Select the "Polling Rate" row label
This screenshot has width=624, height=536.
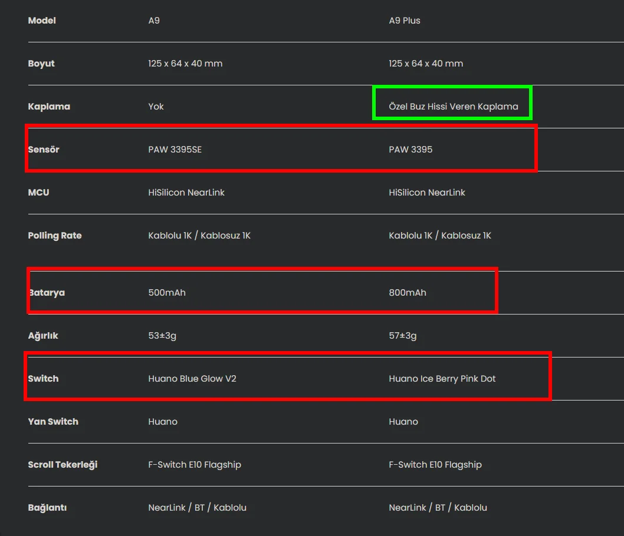pyautogui.click(x=54, y=236)
